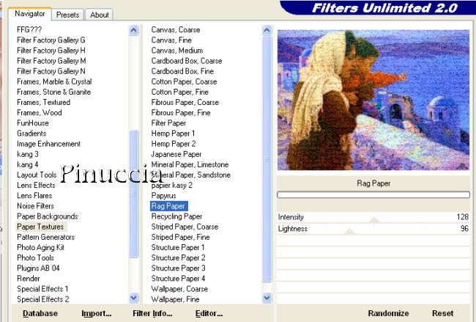
Task: Select Filter Factory Gallery N
Action: [51, 72]
